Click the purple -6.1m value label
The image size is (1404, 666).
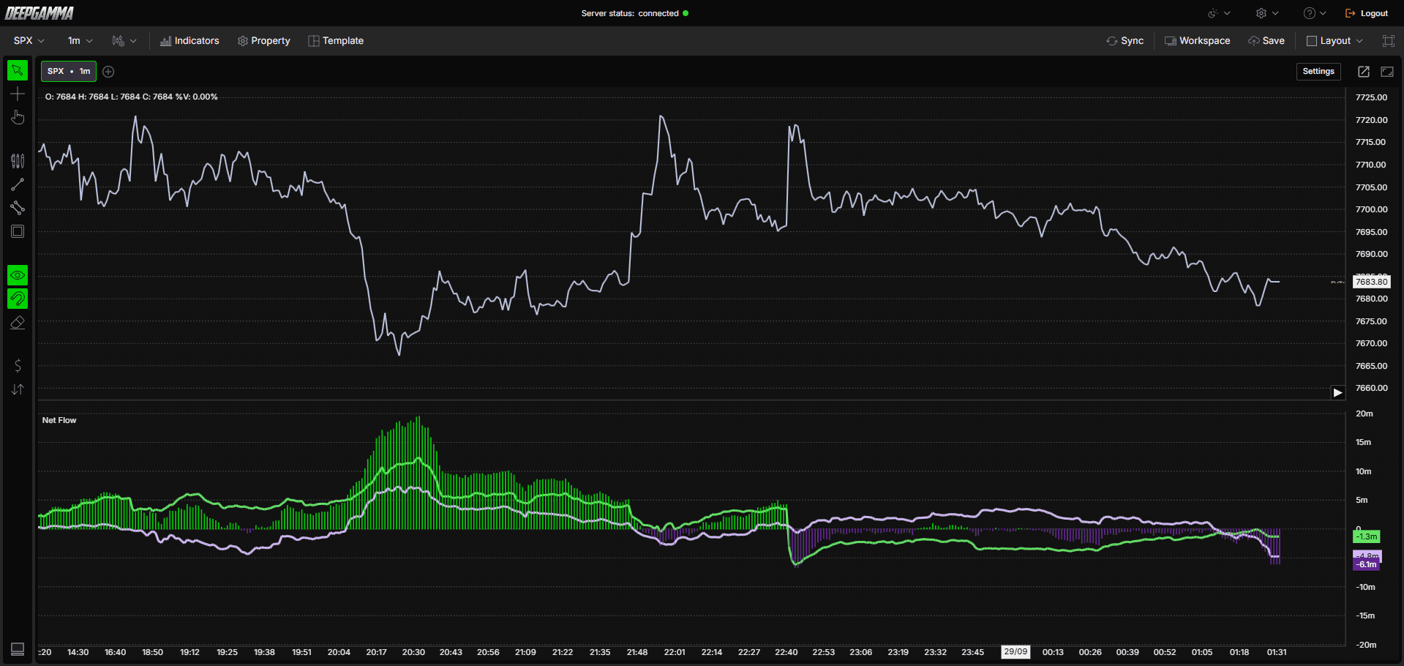[1367, 564]
